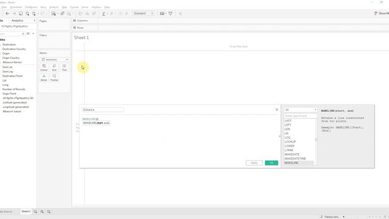
Task: Click the Number of Records field
Action: click(x=13, y=89)
